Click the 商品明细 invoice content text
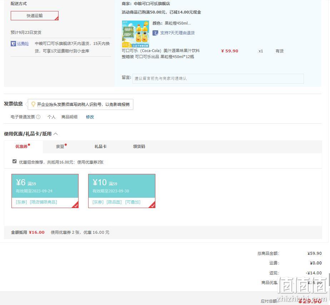Image resolution: width=330 pixels, height=305 pixels. point(69,117)
